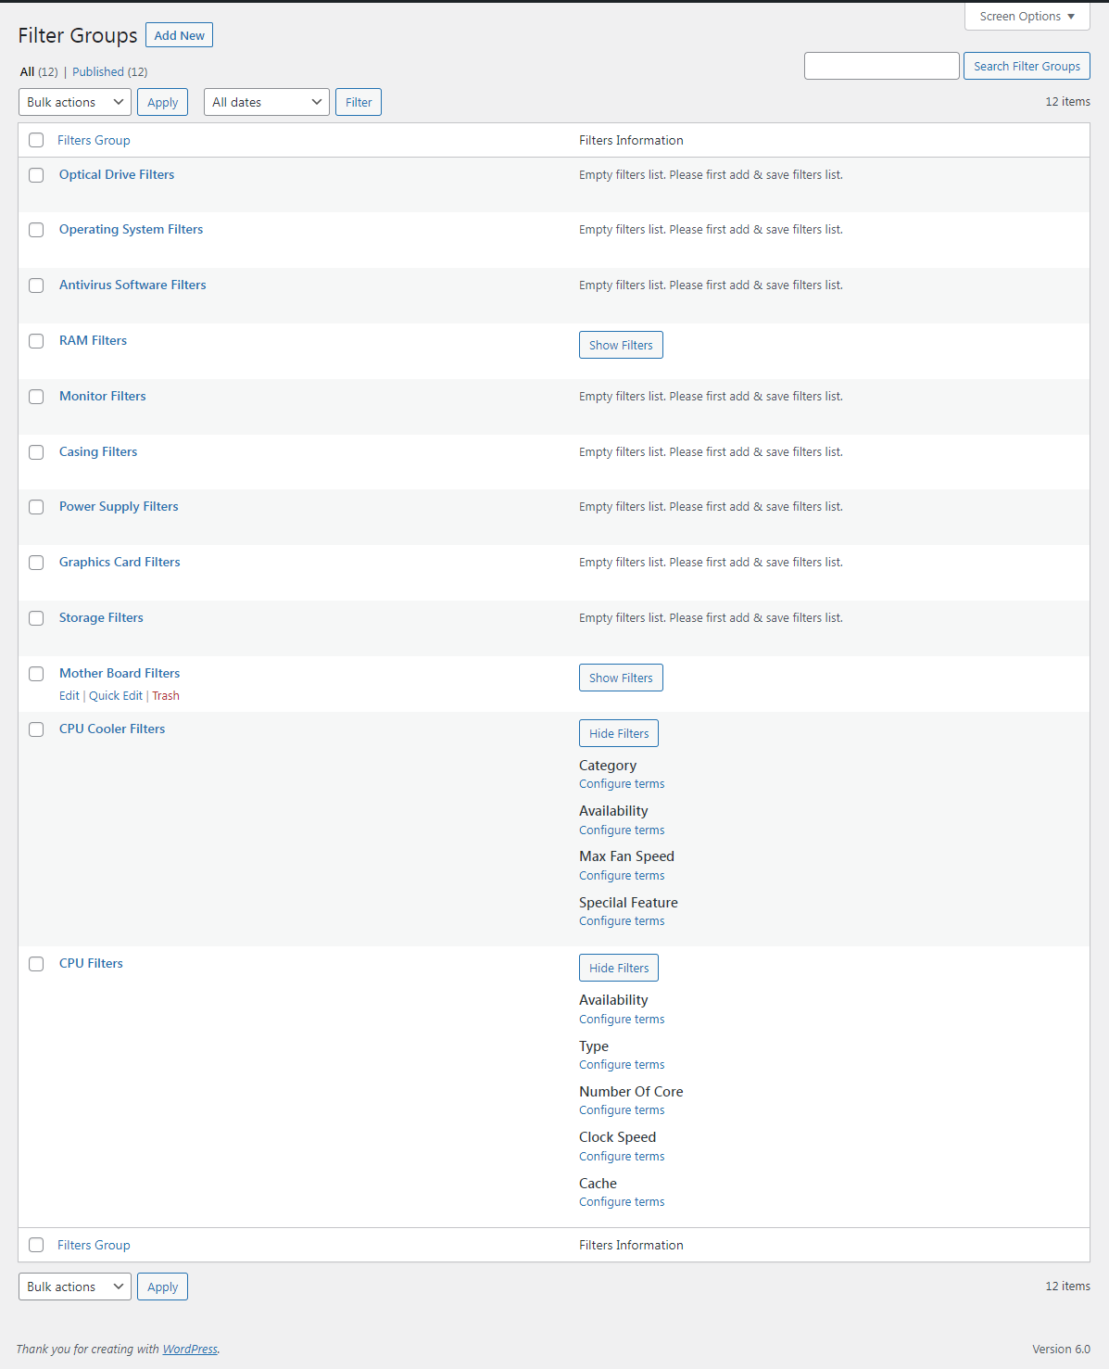The image size is (1109, 1369).
Task: Click footer Filters Group column label
Action: (94, 1245)
